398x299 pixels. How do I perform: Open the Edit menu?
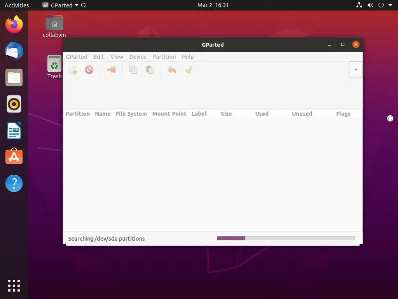click(99, 57)
